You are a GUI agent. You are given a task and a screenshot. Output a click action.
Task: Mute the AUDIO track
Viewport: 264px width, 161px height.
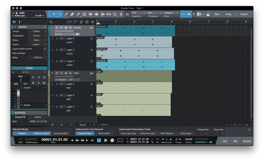[57, 27]
